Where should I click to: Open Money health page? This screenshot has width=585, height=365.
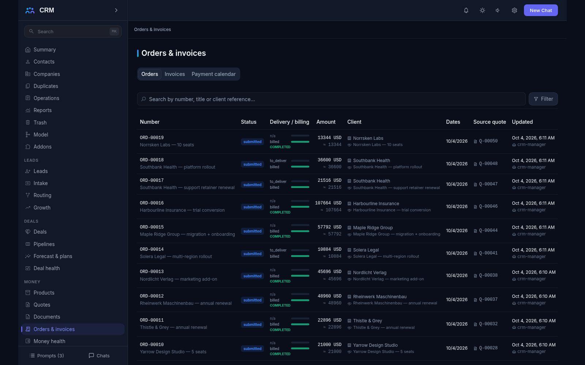click(73, 341)
